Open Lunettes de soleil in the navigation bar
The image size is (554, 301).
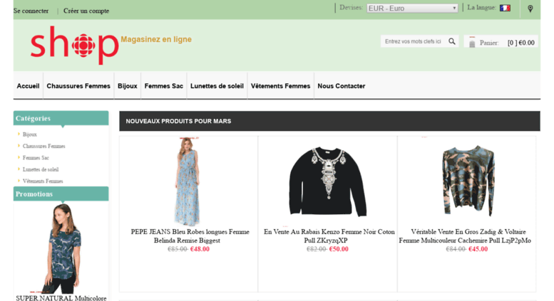point(217,86)
